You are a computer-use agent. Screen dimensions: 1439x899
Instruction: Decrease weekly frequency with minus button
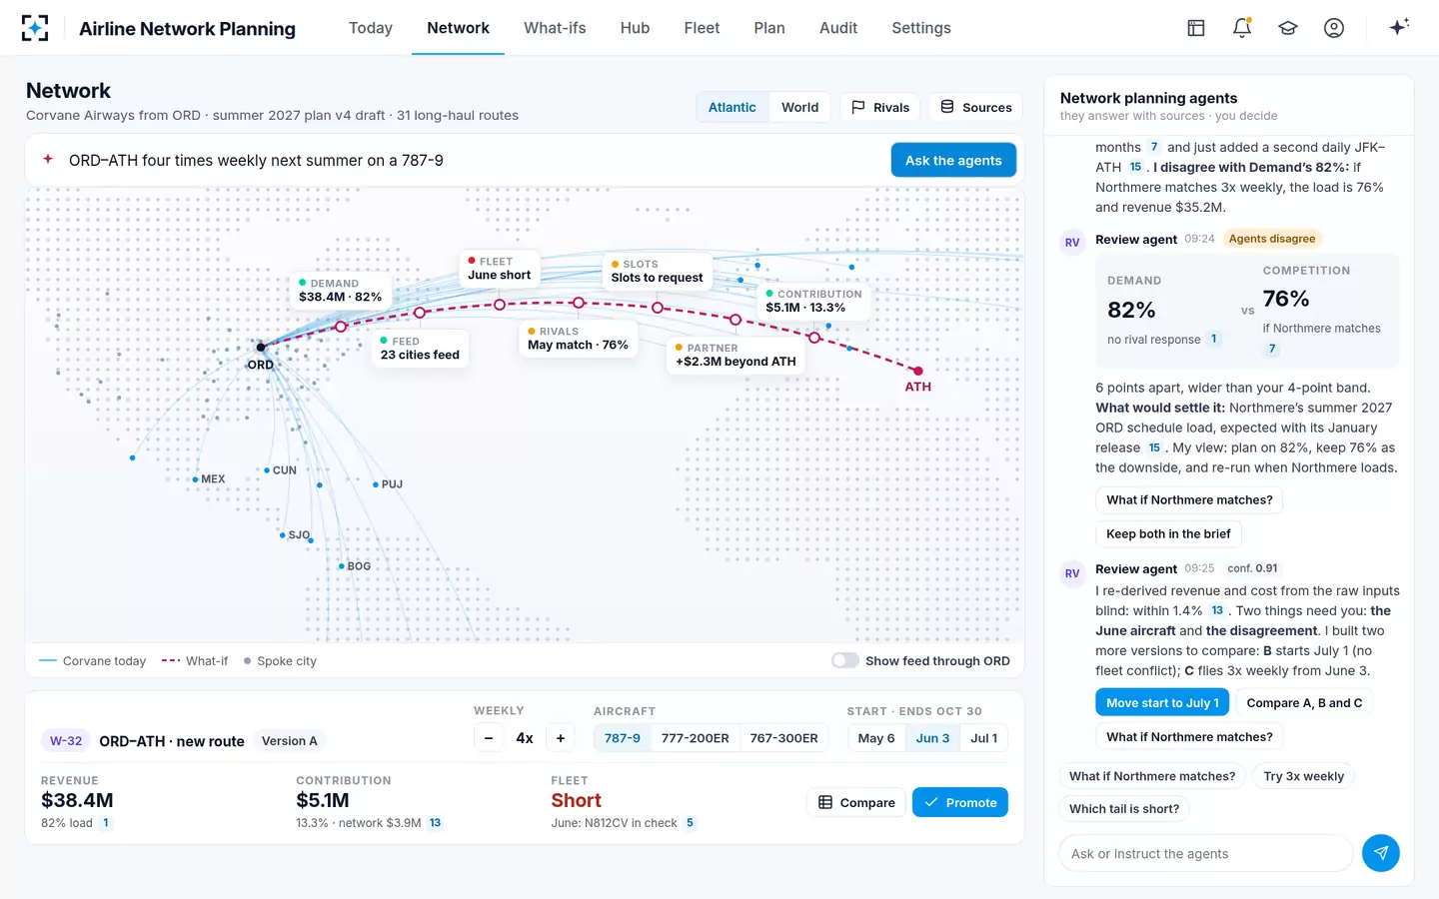tap(489, 738)
